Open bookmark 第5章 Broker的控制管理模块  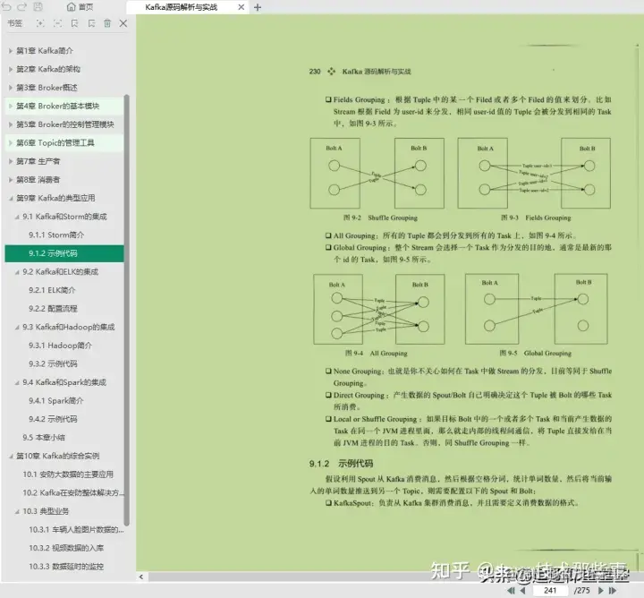tap(65, 124)
